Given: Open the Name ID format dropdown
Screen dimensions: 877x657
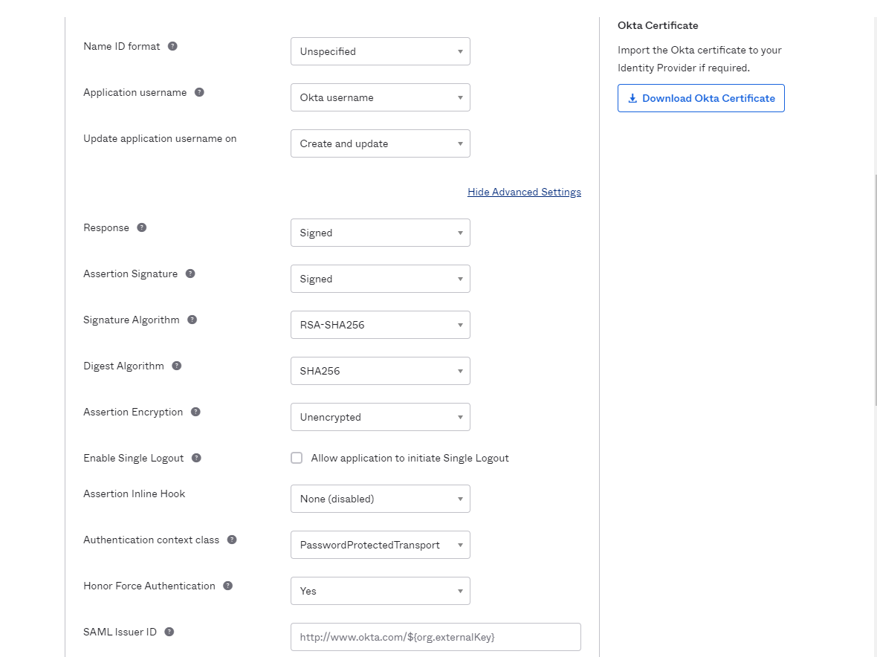Looking at the screenshot, I should (x=380, y=51).
